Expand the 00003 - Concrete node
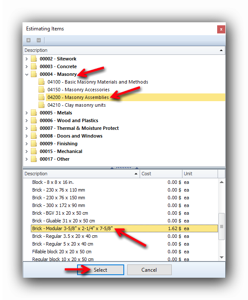 pyautogui.click(x=27, y=66)
